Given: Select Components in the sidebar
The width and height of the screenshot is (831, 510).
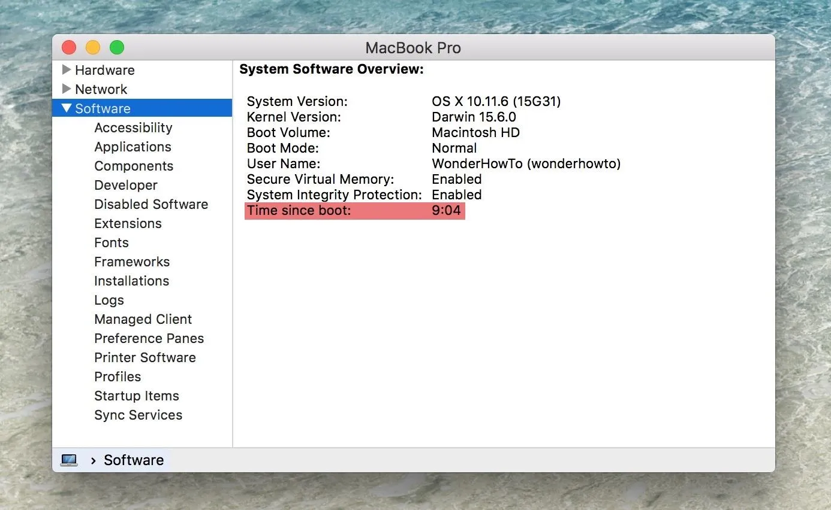Looking at the screenshot, I should (134, 166).
